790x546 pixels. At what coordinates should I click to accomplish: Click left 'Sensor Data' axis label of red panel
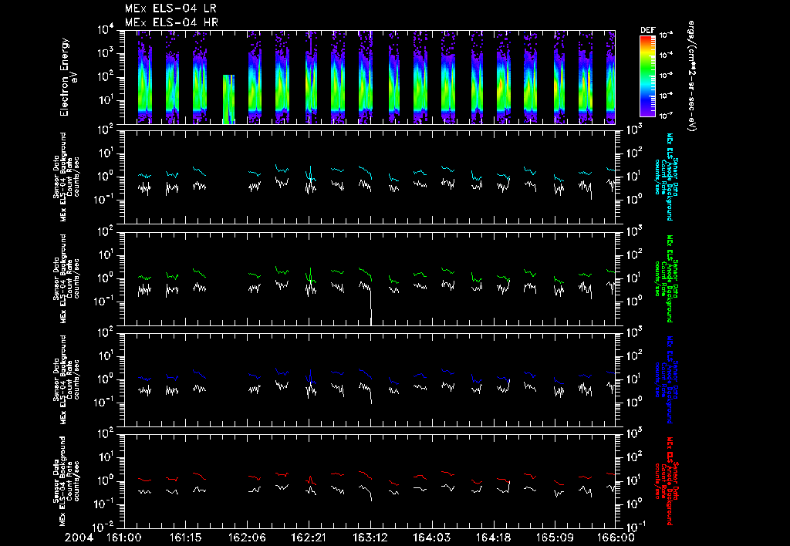tap(56, 481)
